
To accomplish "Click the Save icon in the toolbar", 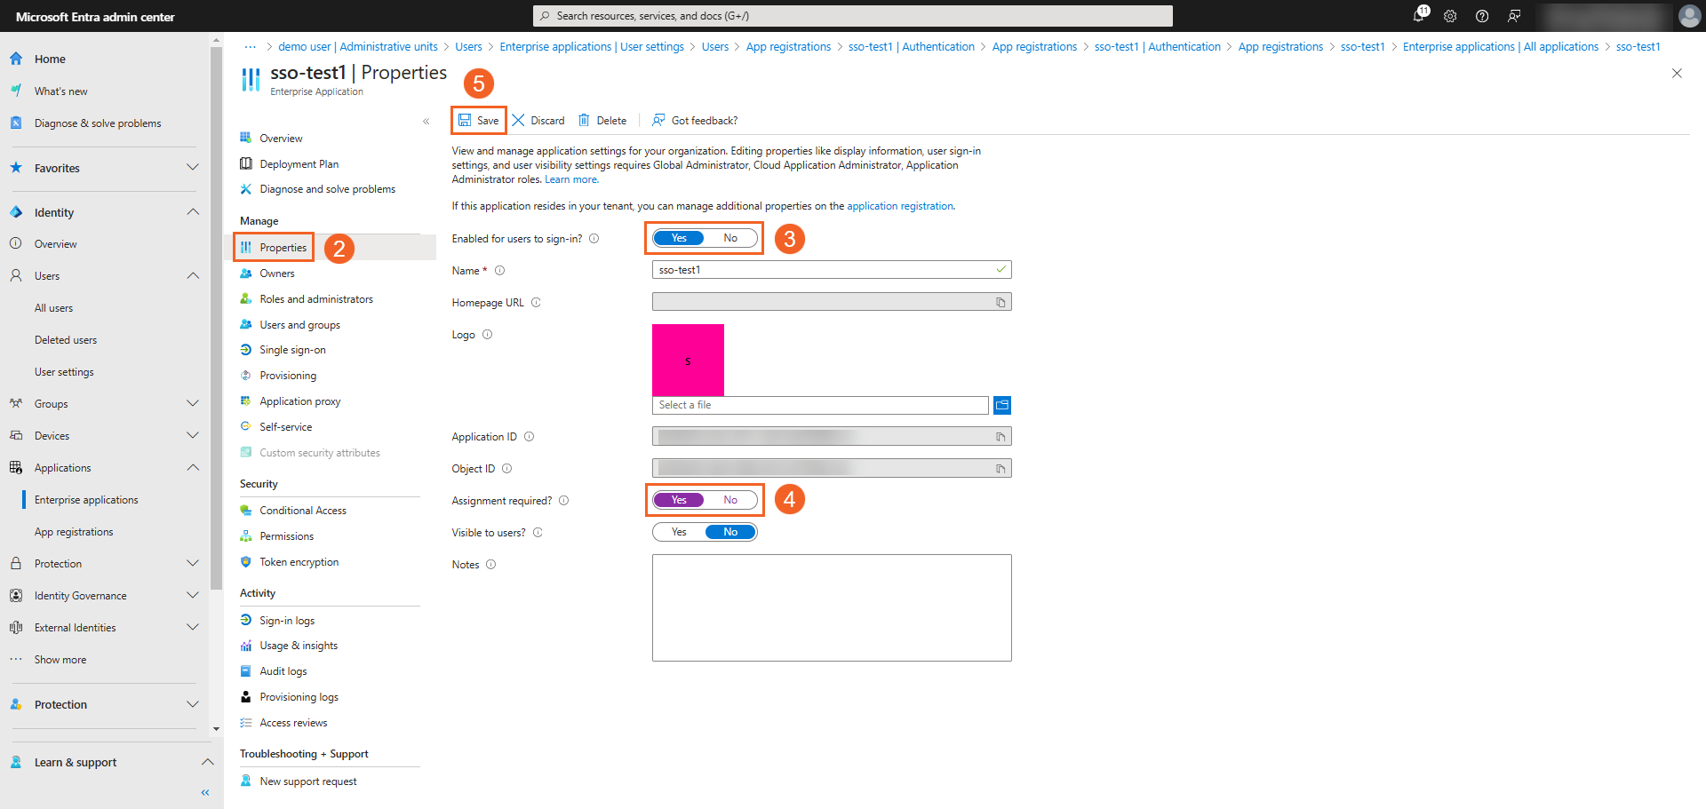I will (x=465, y=121).
